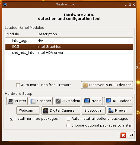This screenshot has width=140, height=145.
Task: Maximize the Tazhw box window
Action: pyautogui.click(x=130, y=5)
